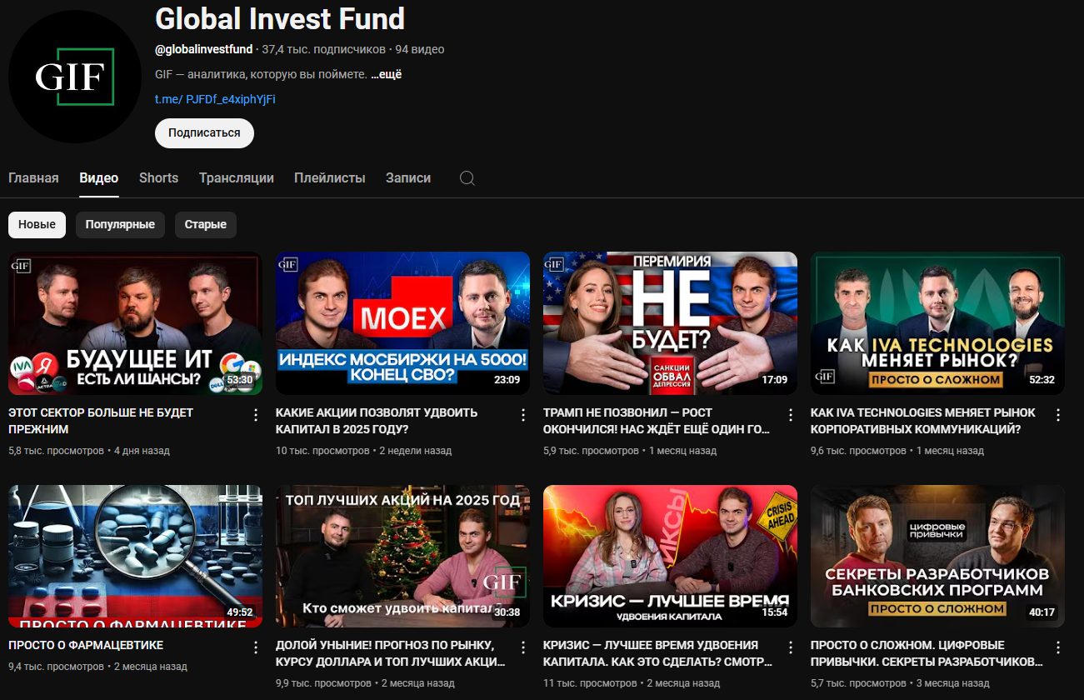1084x700 pixels.
Task: Open video title "ДОЛОЙ УНЫНИЕ! ПРОГНОЗ ПО РЫНКУ"
Action: (391, 653)
